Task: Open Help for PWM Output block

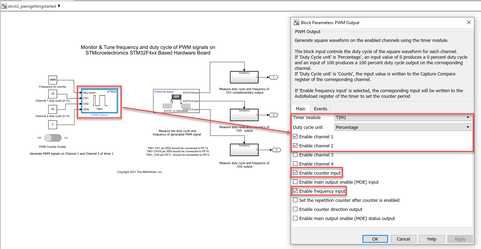Action: pyautogui.click(x=432, y=239)
